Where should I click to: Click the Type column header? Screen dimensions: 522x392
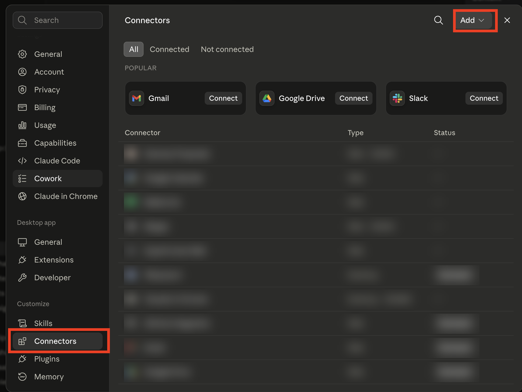click(356, 133)
